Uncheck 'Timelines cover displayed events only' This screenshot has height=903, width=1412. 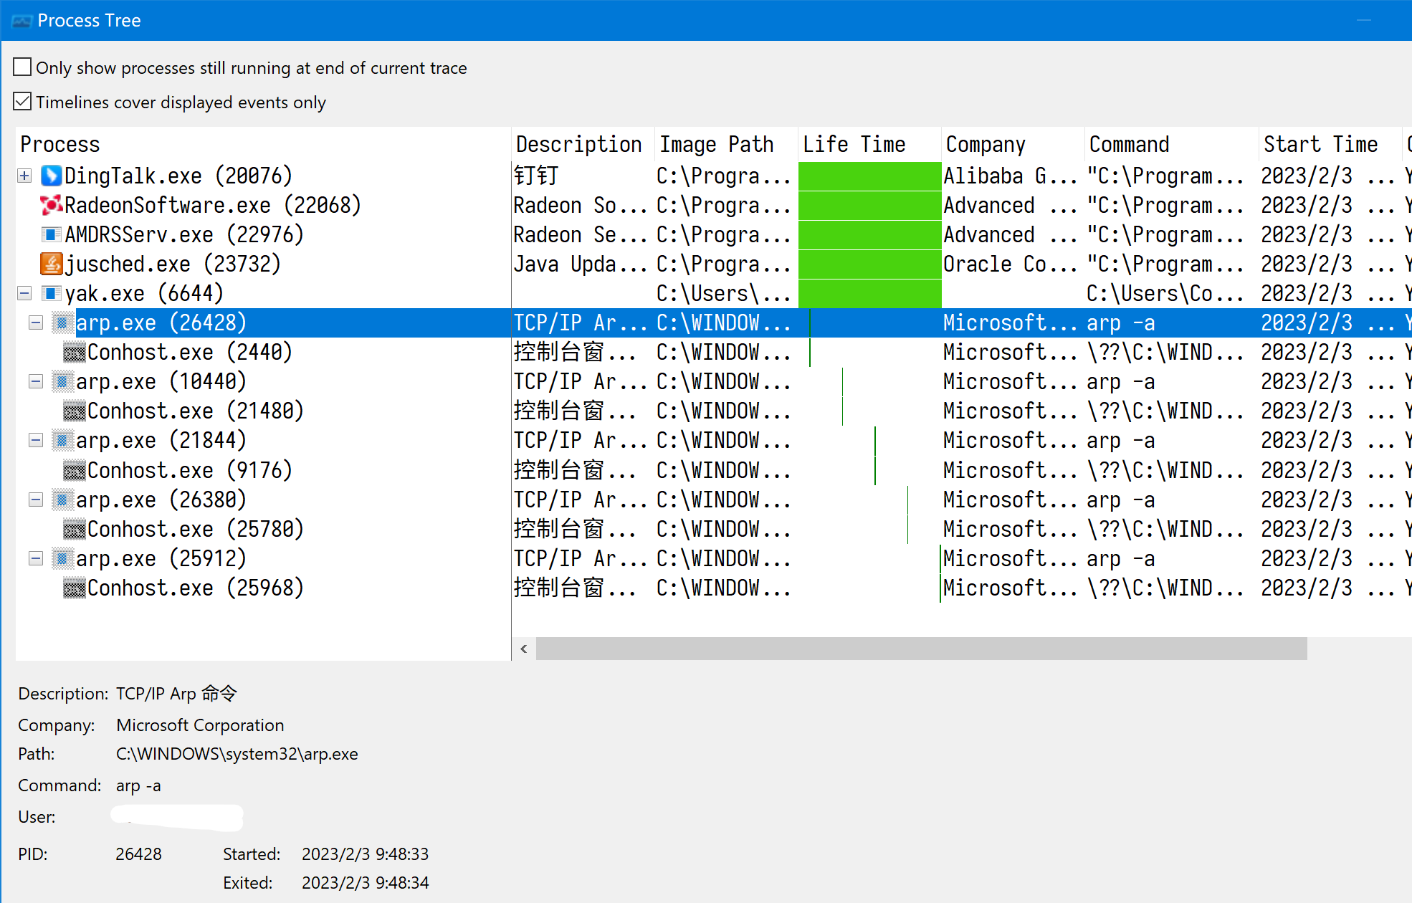[22, 100]
